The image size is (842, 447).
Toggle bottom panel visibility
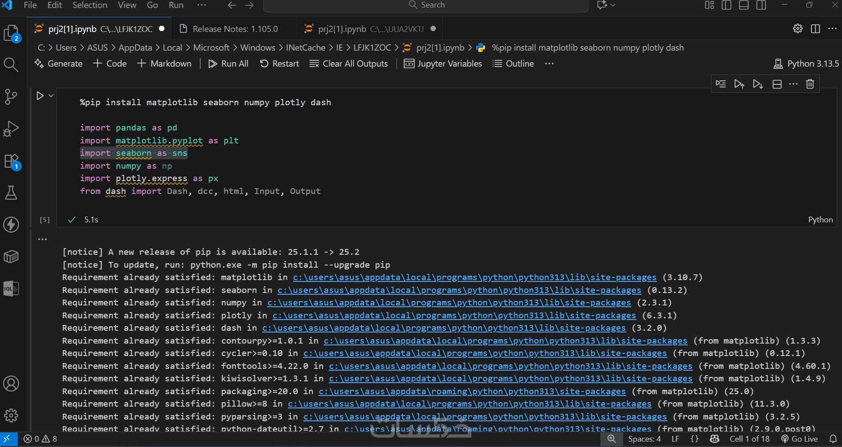[x=744, y=5]
